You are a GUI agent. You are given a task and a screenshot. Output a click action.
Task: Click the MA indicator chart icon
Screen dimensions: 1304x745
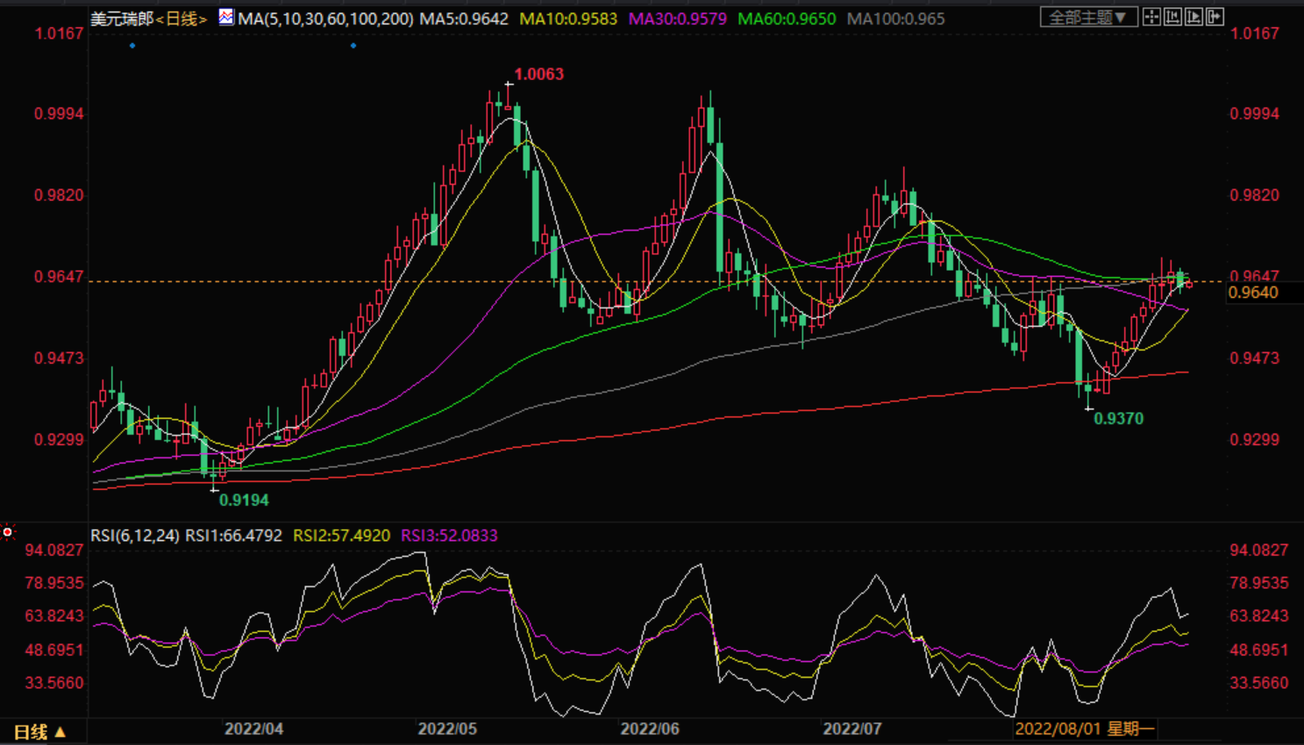226,17
